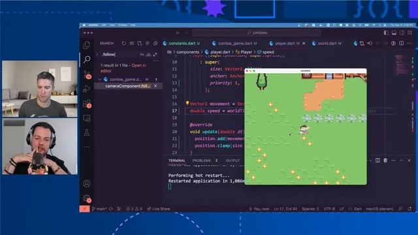The height and width of the screenshot is (235, 418).
Task: Toggle Use Regular Expression in search box
Action: pyautogui.click(x=155, y=54)
